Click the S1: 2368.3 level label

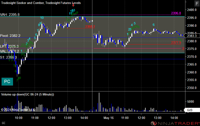(8, 57)
